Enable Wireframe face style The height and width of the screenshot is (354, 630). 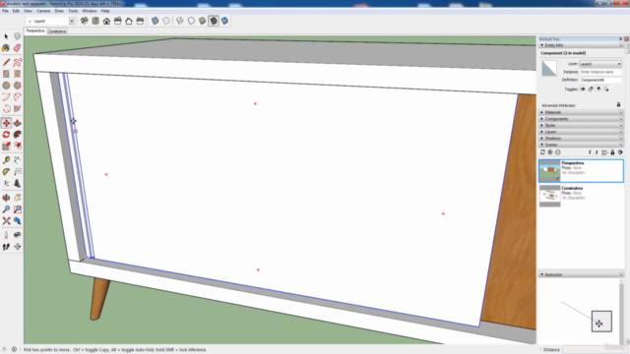[x=180, y=21]
